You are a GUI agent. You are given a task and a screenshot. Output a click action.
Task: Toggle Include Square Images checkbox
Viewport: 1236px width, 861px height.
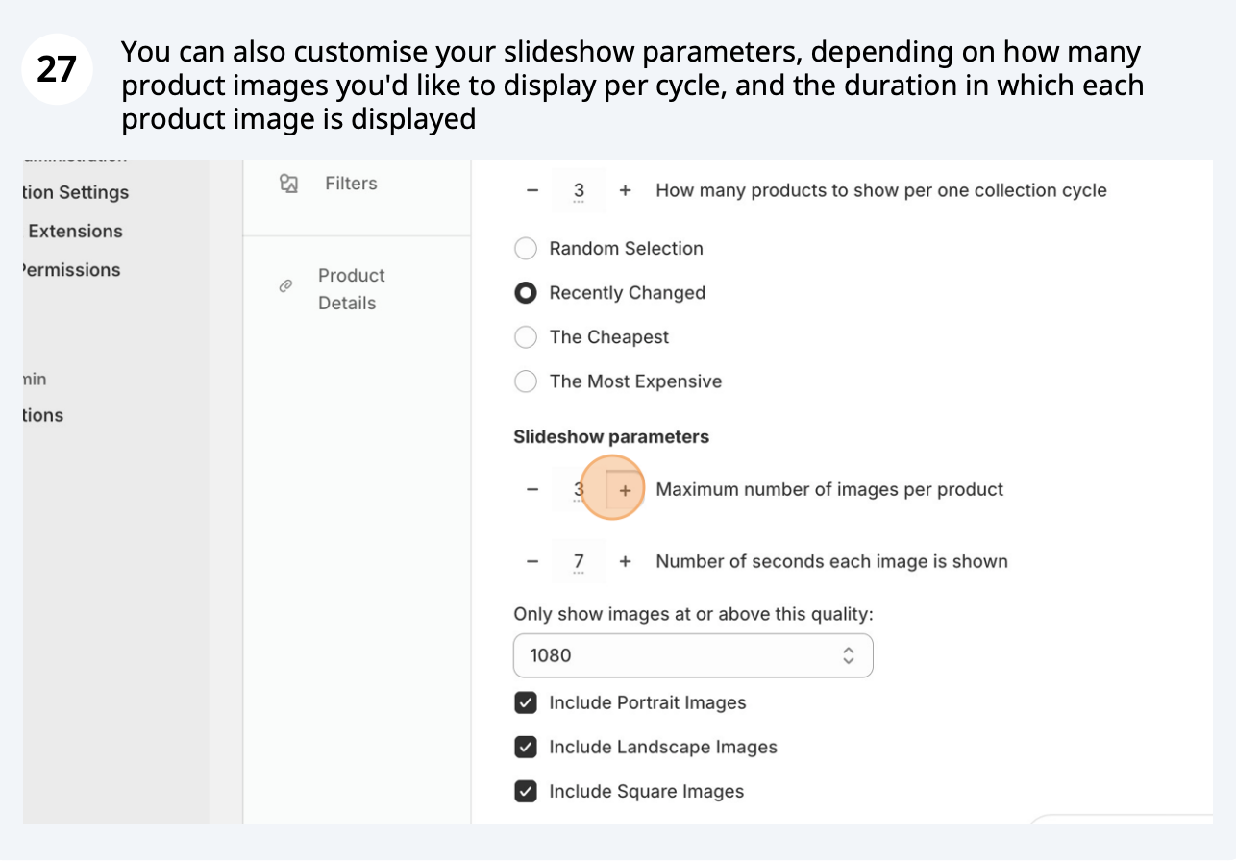click(x=526, y=792)
